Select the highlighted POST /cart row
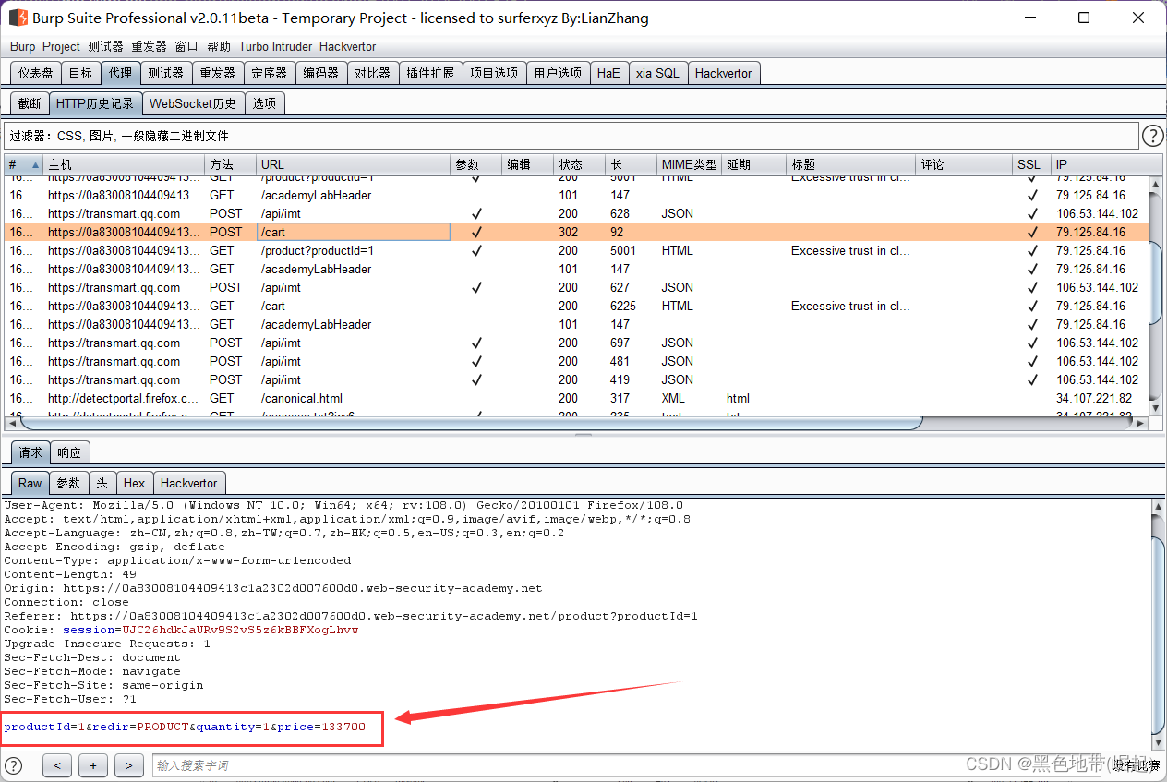This screenshot has height=782, width=1167. (577, 232)
